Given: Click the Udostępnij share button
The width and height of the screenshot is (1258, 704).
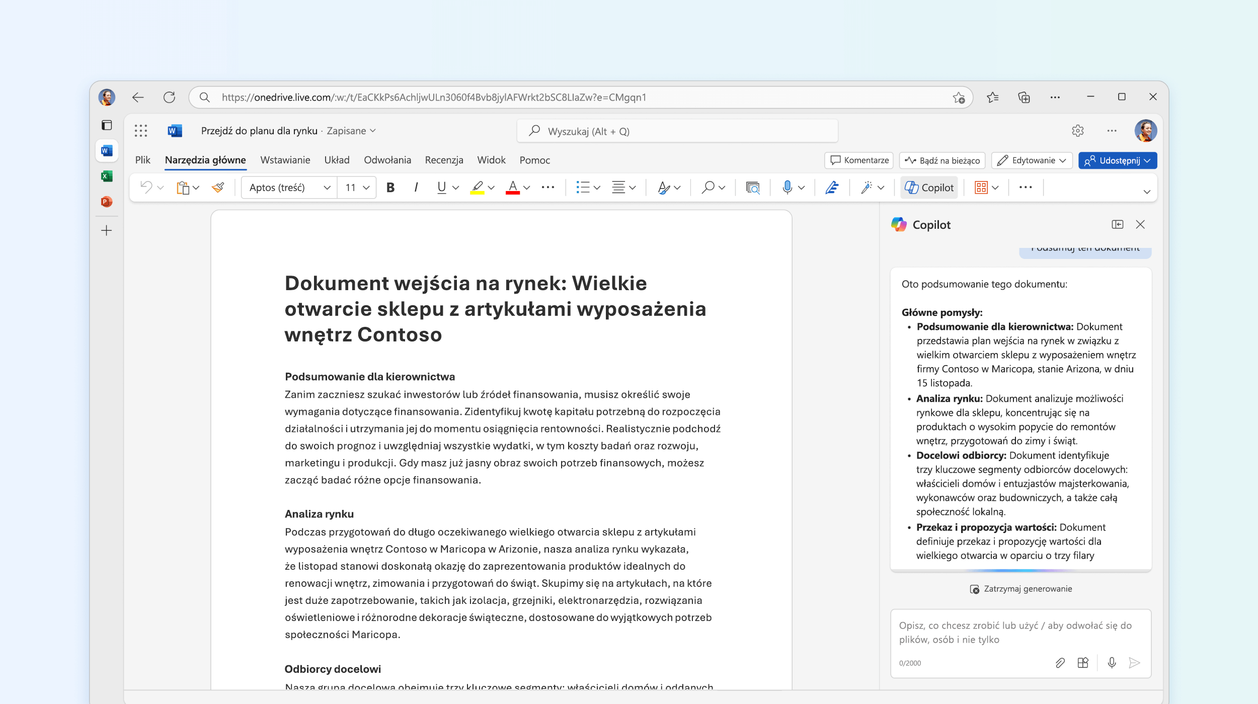Looking at the screenshot, I should tap(1118, 160).
